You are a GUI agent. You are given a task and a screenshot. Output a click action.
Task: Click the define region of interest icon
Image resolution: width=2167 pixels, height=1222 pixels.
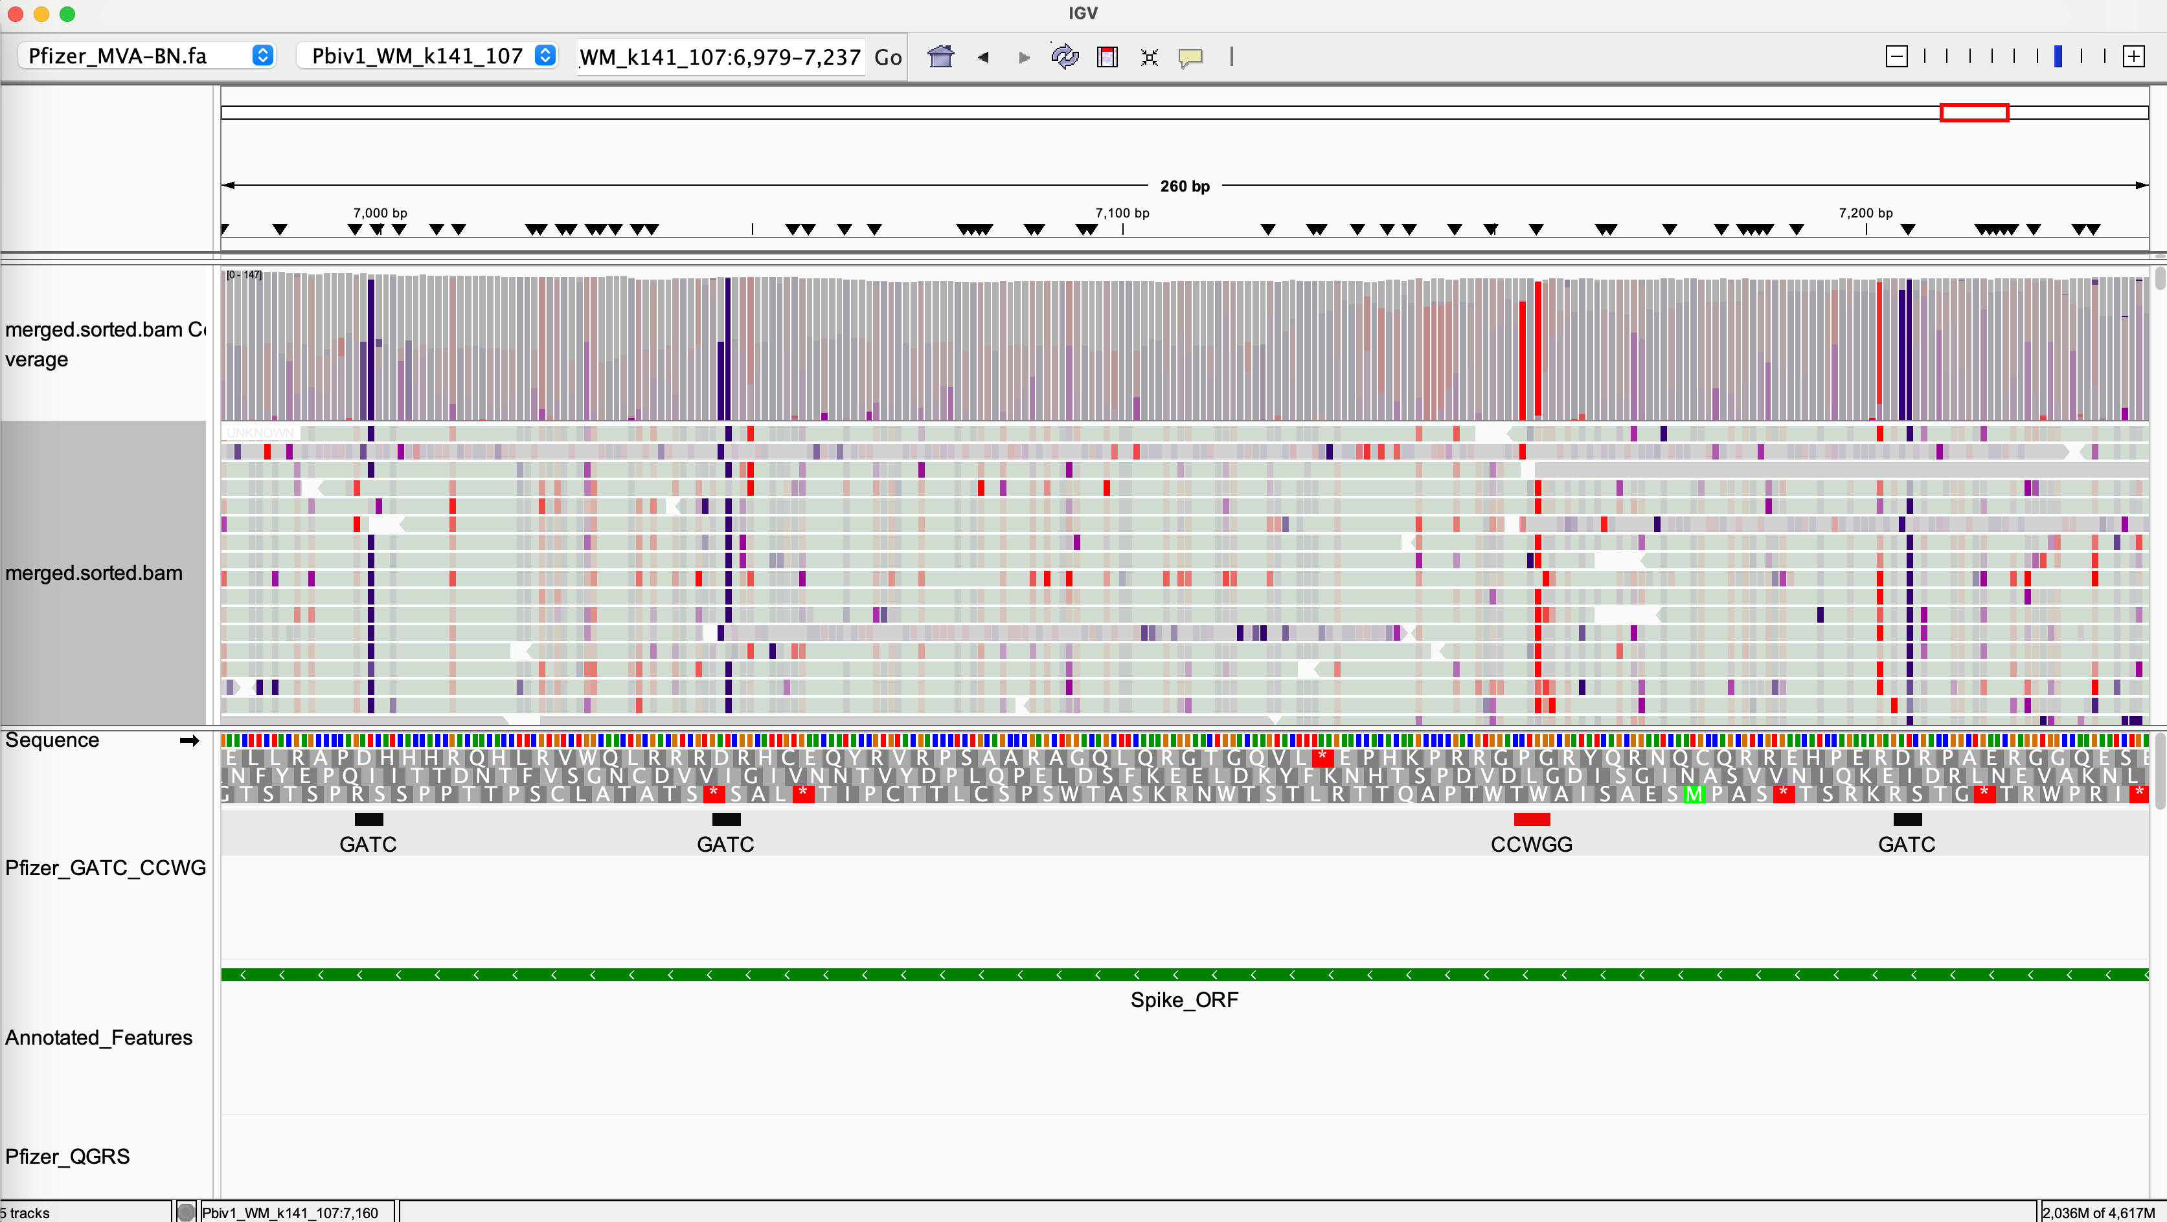(x=1107, y=56)
